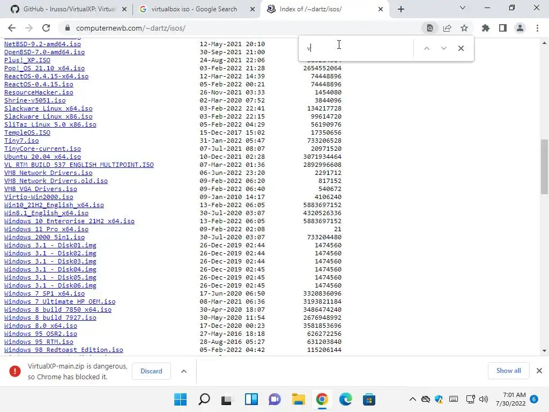This screenshot has height=412, width=549.
Task: Download Windows 11 Pro x64.iso
Action: click(x=46, y=229)
